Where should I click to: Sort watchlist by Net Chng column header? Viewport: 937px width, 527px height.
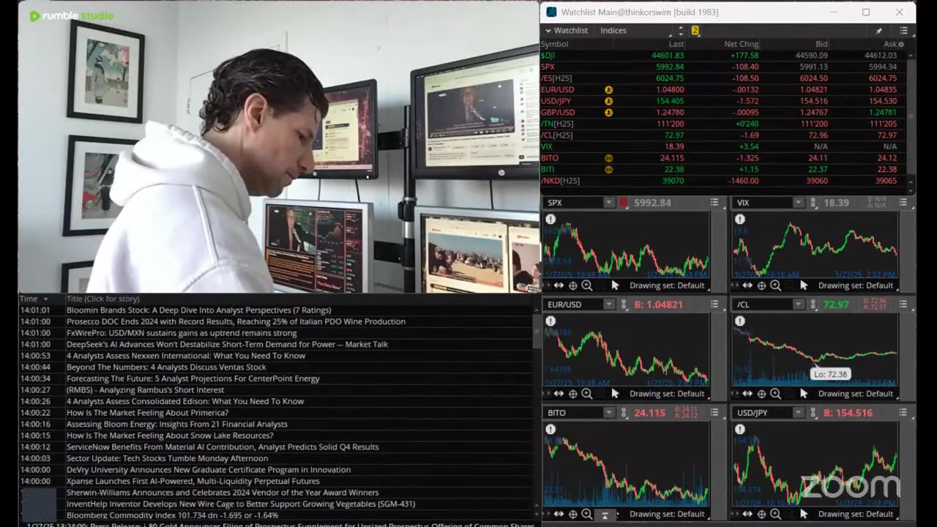742,44
